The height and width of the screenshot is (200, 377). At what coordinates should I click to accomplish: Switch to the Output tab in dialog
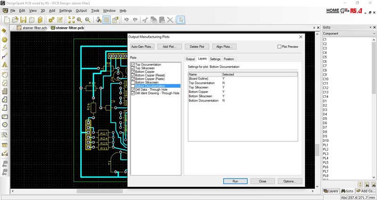tap(190, 59)
